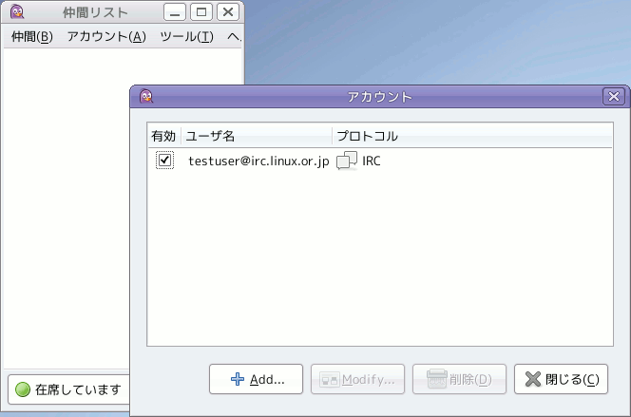Click the X icon on the 閉じる button
The image size is (631, 417).
pos(533,379)
